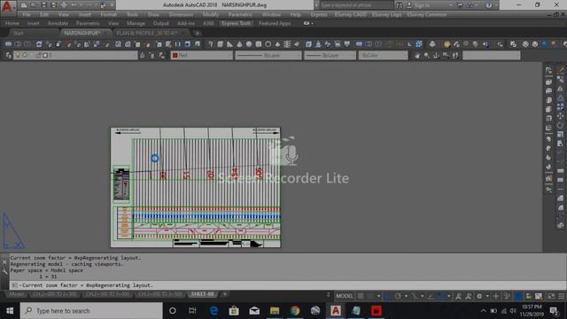This screenshot has height=319, width=567.
Task: Open the ByColor plot style dropdown
Action: [383, 55]
